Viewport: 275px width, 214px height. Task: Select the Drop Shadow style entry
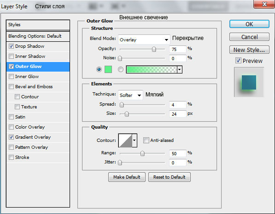pyautogui.click(x=38, y=46)
